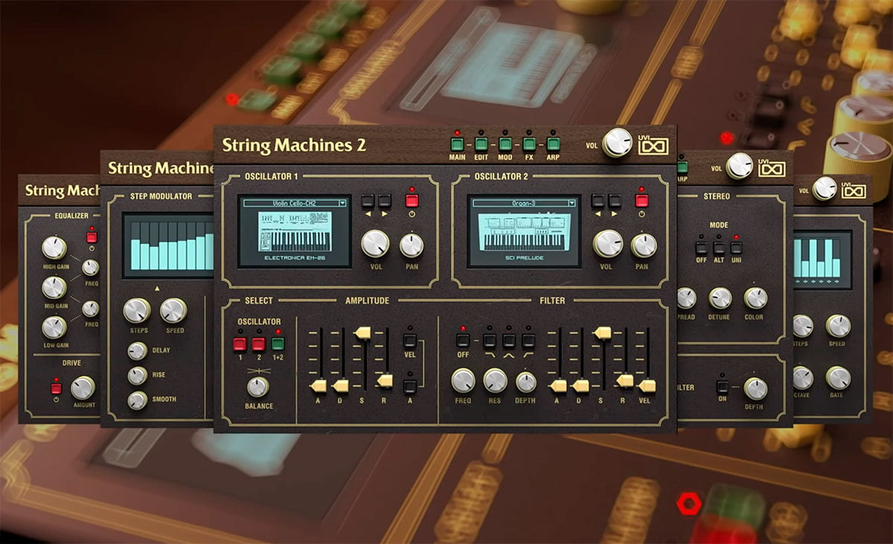Click the Step Modulator bar graph display
893x544 pixels.
168,245
